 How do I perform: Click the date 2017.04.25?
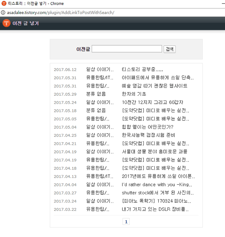(65, 135)
